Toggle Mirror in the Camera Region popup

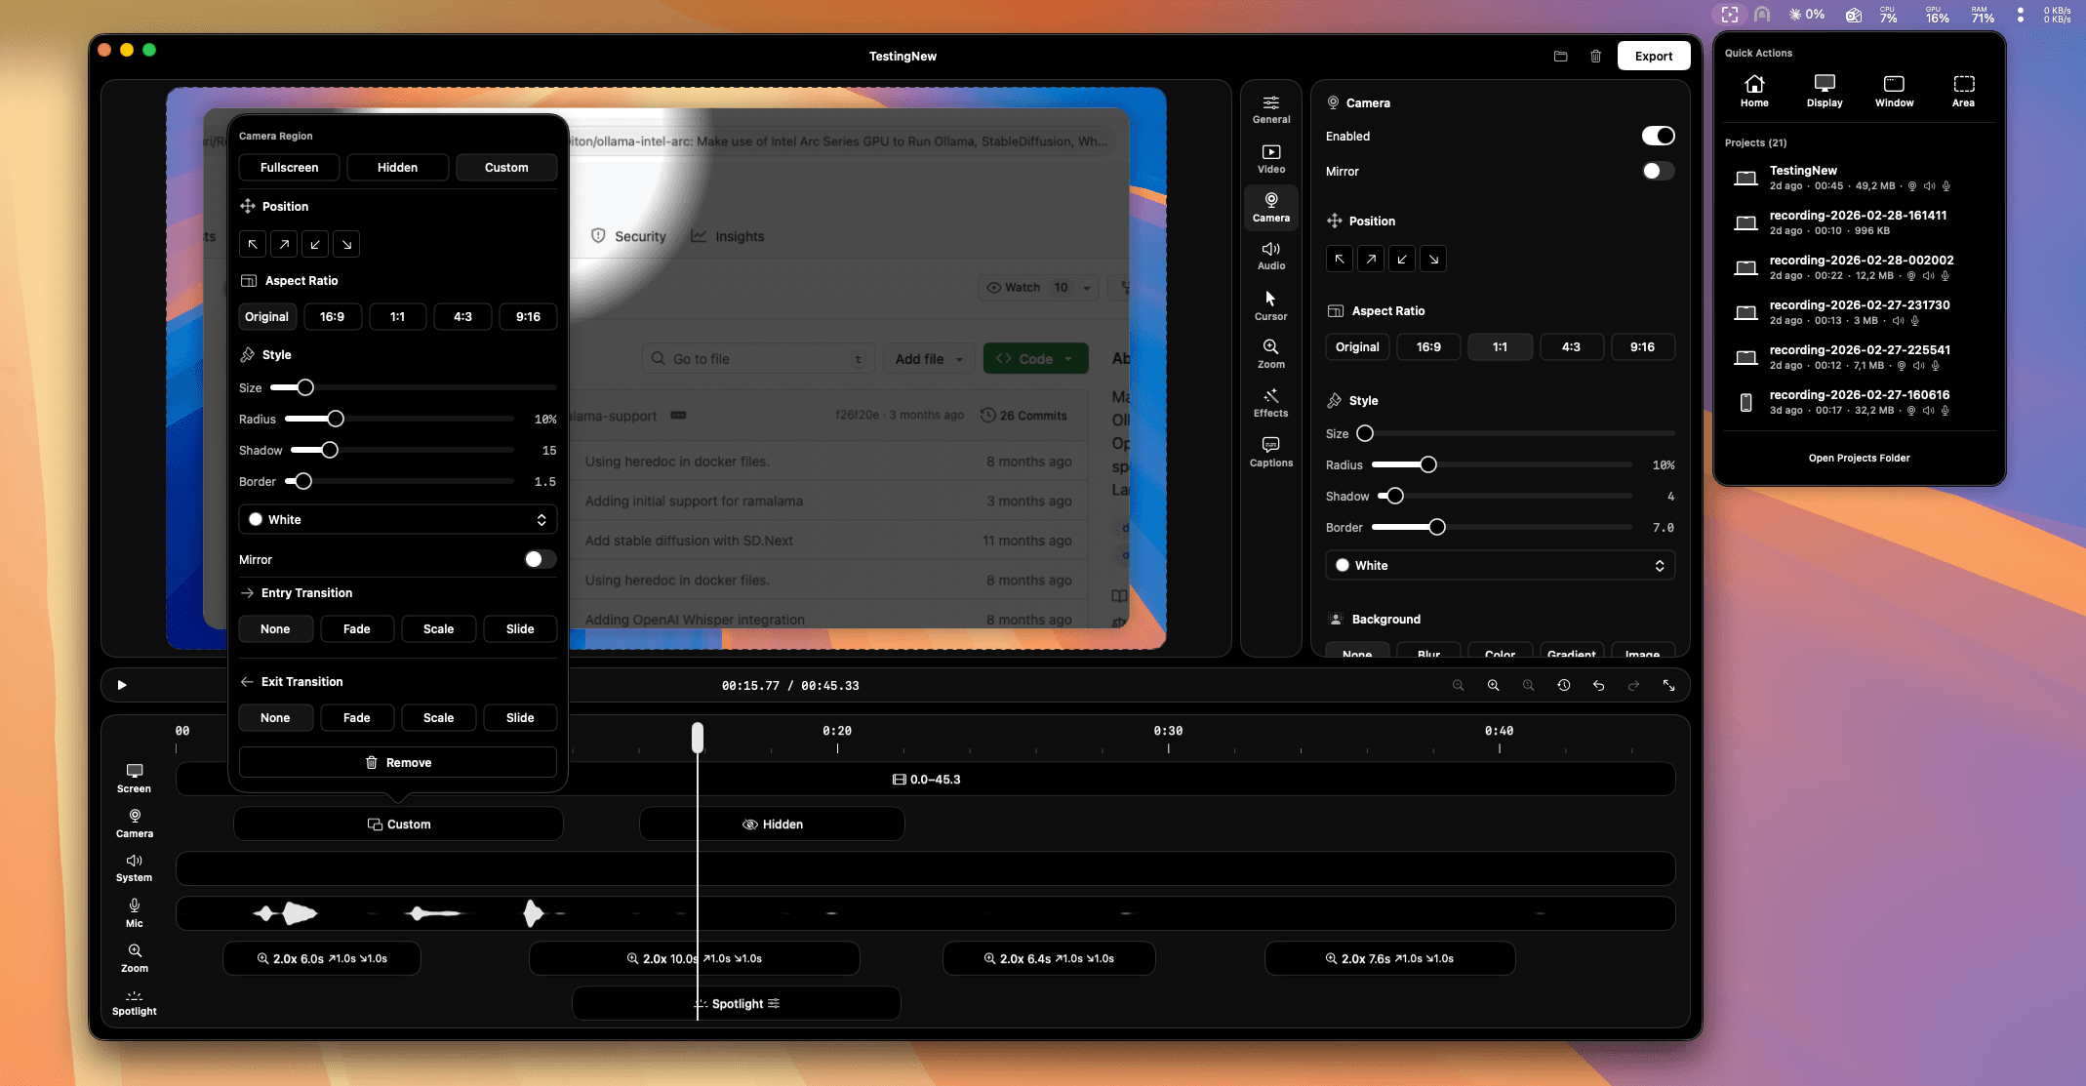537,559
